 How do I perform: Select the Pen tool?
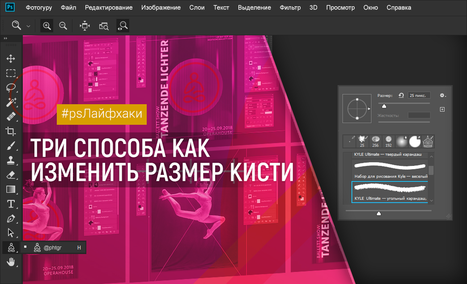coord(11,218)
